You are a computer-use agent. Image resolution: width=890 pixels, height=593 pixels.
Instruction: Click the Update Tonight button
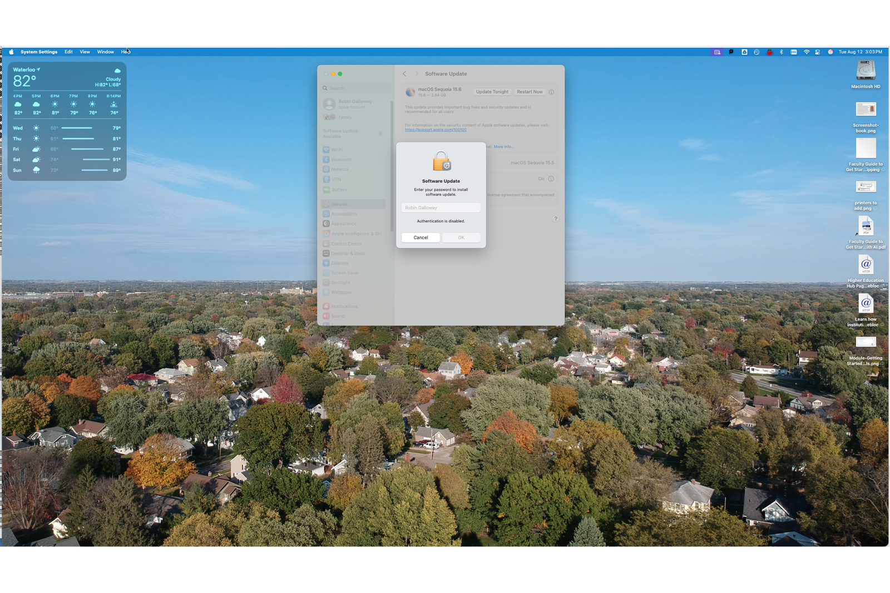pos(492,92)
